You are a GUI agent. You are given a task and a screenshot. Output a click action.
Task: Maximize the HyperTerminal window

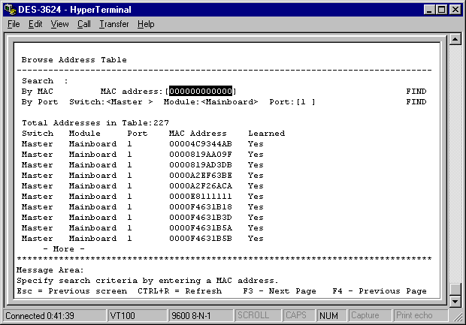click(x=442, y=9)
